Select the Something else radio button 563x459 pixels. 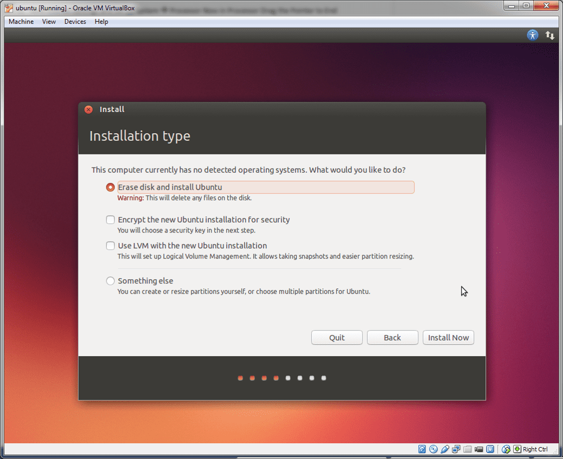pyautogui.click(x=110, y=281)
